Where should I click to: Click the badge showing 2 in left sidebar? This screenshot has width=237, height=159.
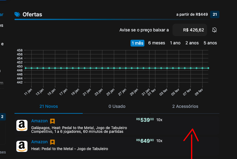click(2, 117)
